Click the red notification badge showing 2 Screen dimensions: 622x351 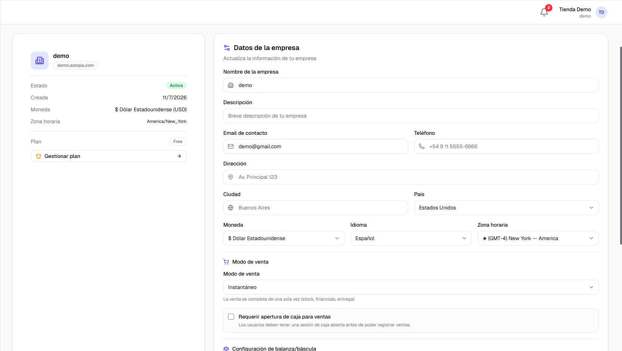(549, 8)
